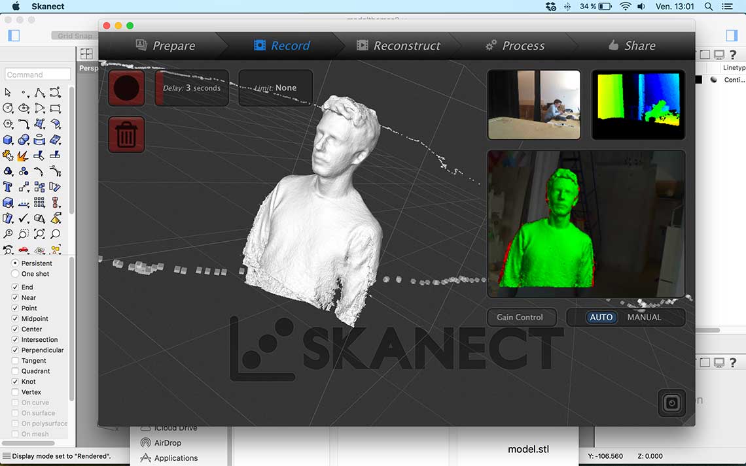Enable the Tangent snap checkbox
Image resolution: width=746 pixels, height=466 pixels.
tap(15, 361)
